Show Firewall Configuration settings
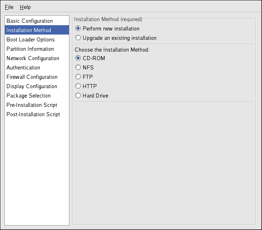The width and height of the screenshot is (262, 230). click(32, 77)
